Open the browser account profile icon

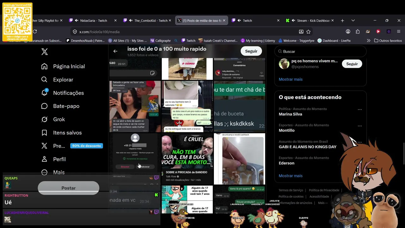click(x=348, y=32)
